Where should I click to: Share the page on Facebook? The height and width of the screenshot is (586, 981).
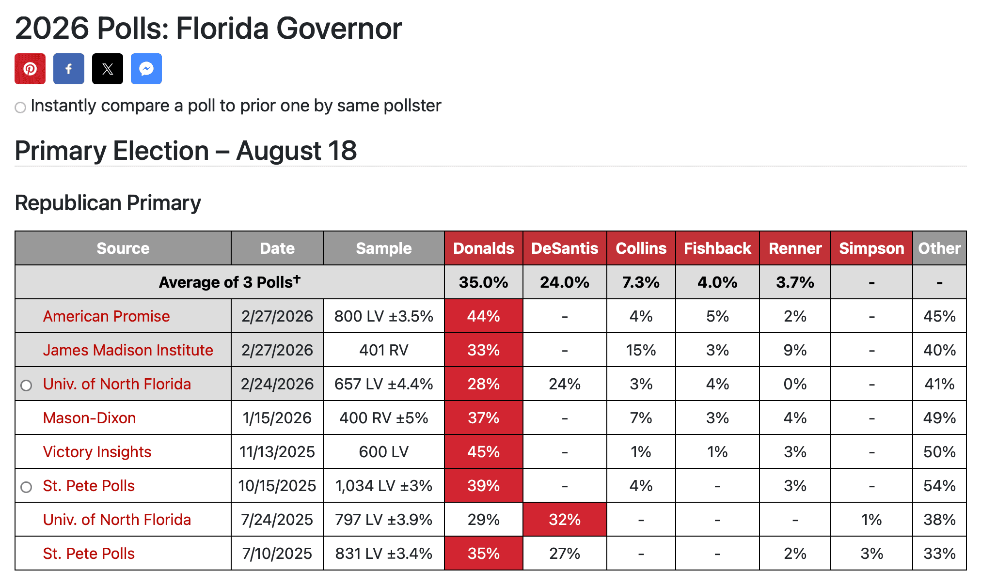(68, 69)
